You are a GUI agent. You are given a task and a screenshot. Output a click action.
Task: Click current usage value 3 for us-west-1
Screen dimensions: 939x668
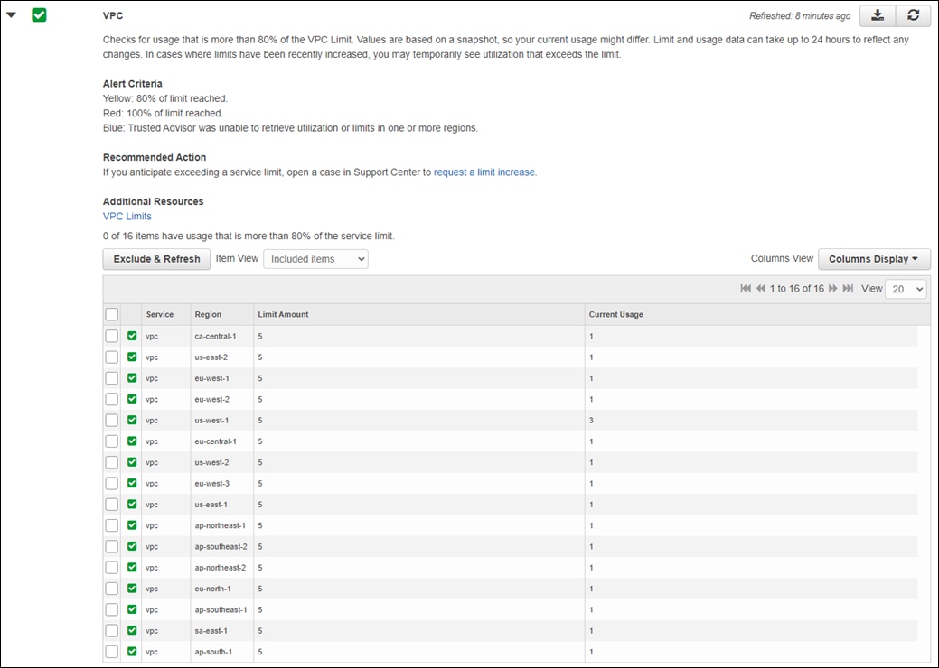click(x=591, y=421)
